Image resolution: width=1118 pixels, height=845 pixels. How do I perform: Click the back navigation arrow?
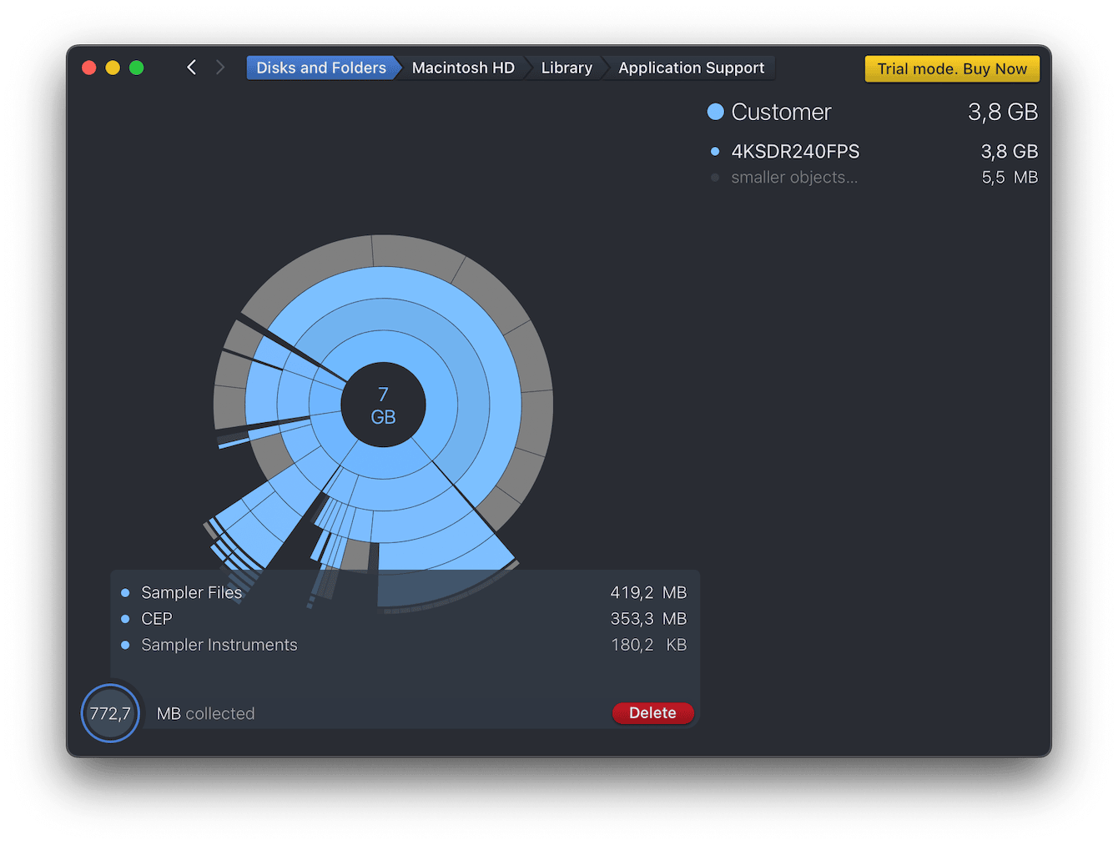tap(192, 68)
